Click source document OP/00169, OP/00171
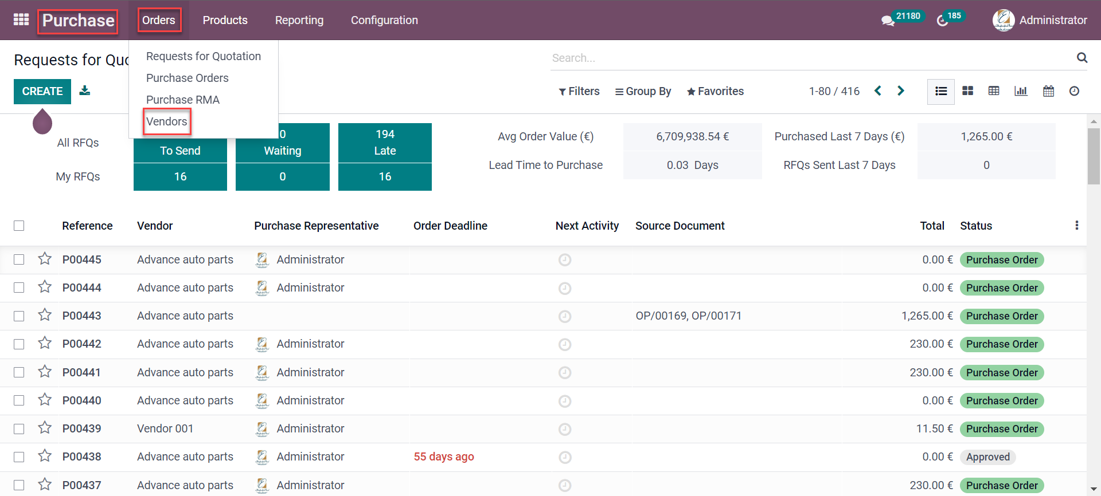Image resolution: width=1101 pixels, height=496 pixels. tap(688, 316)
